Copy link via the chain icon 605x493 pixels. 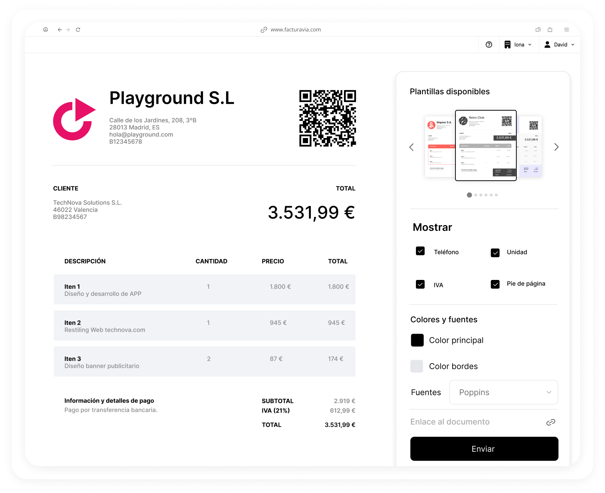tap(551, 422)
